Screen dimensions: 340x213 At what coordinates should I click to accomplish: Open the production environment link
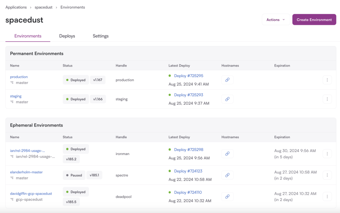(x=19, y=77)
